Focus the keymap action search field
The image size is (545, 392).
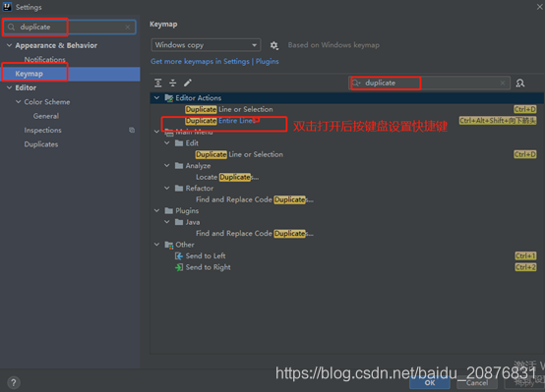pyautogui.click(x=429, y=83)
